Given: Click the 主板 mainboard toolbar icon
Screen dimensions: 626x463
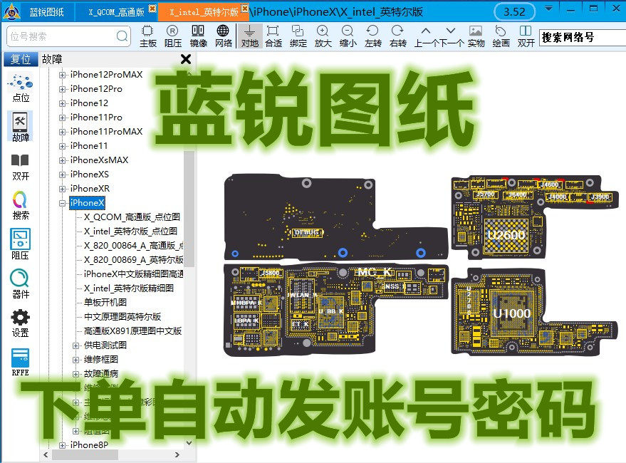Looking at the screenshot, I should [x=147, y=36].
